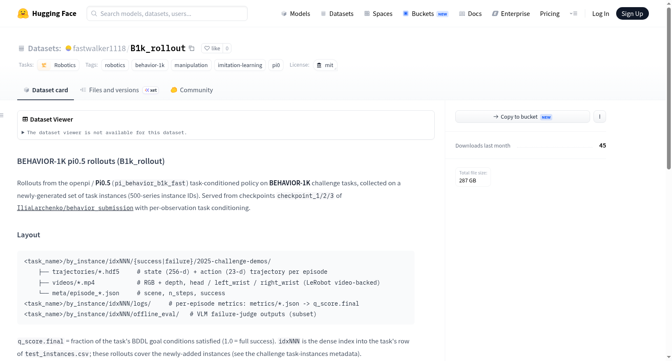Click the BEHAVIOR-1K pi0.5 rollouts heading
Viewport: 672px width, 361px height.
point(91,161)
